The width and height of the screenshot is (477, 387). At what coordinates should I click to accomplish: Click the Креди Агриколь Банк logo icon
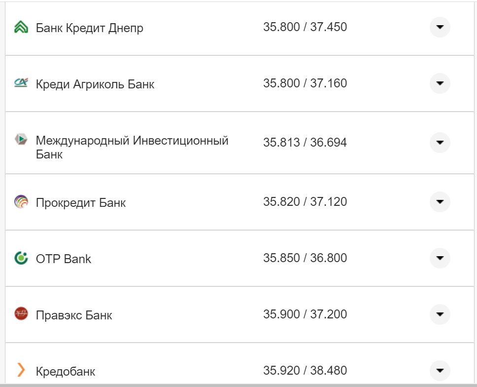coord(21,83)
